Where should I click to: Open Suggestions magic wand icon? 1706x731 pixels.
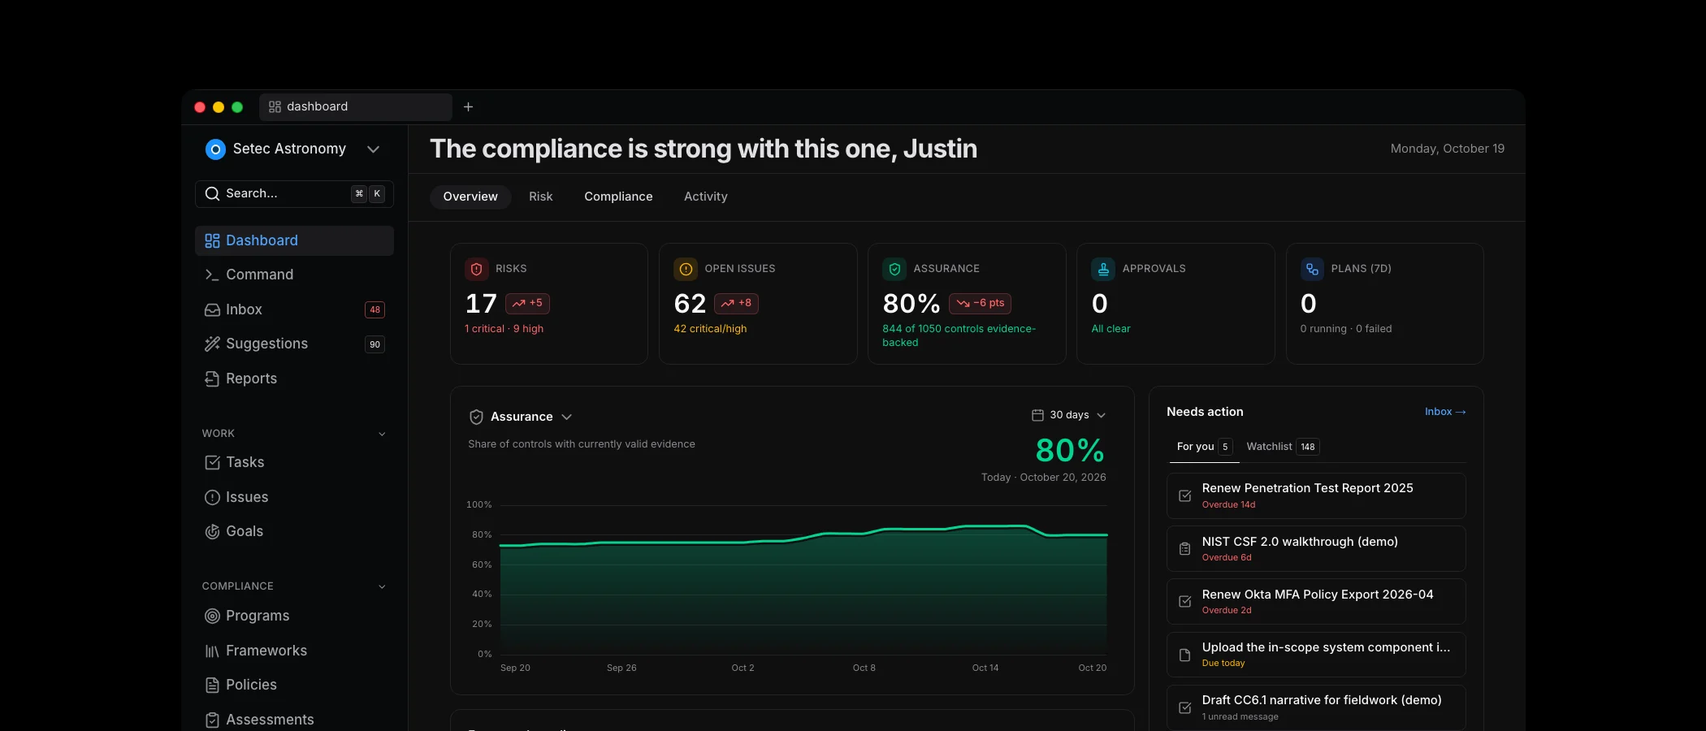click(212, 344)
